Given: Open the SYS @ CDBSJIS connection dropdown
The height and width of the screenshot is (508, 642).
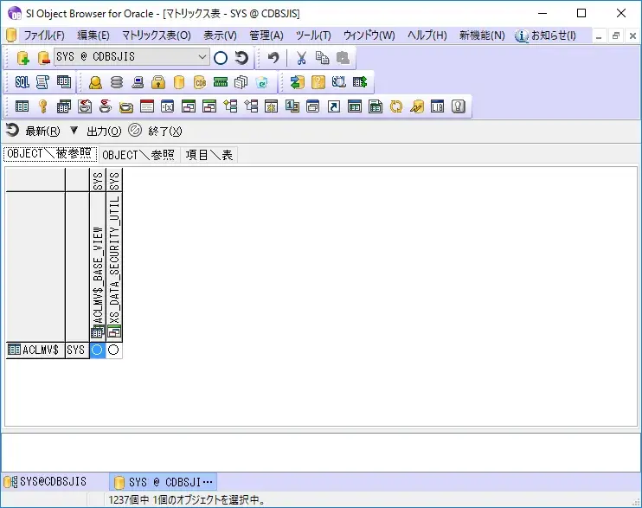Looking at the screenshot, I should pos(202,58).
